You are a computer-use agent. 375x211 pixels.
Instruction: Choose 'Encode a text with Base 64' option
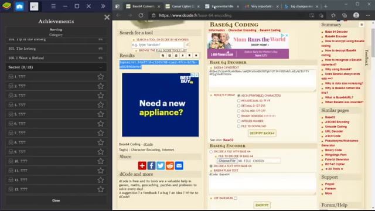211,166
